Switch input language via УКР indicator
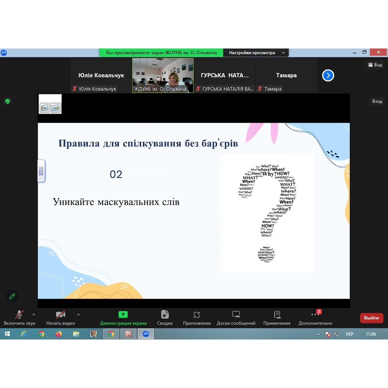 349,334
